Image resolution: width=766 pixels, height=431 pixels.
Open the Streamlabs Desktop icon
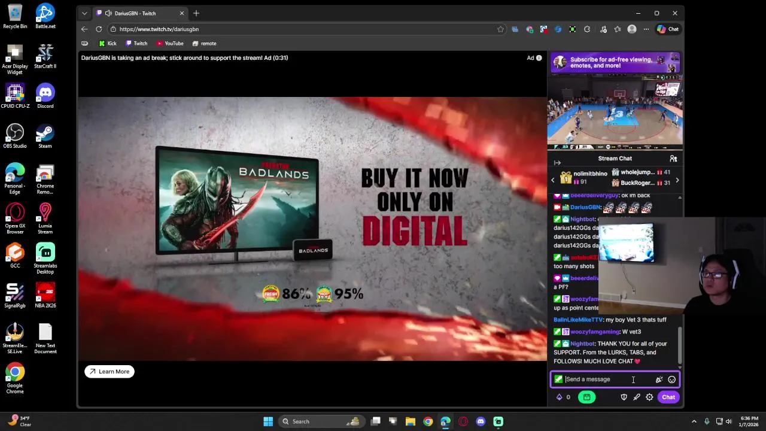[x=45, y=259]
